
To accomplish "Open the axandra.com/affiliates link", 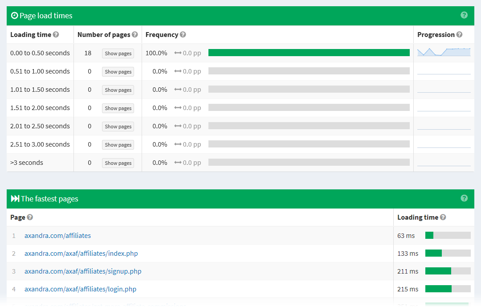I will click(x=57, y=235).
